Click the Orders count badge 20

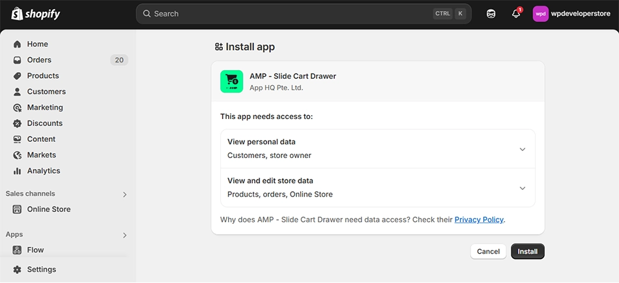(119, 60)
